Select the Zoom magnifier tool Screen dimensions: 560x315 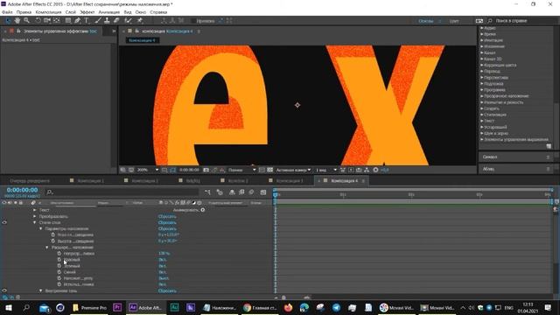[x=26, y=21]
